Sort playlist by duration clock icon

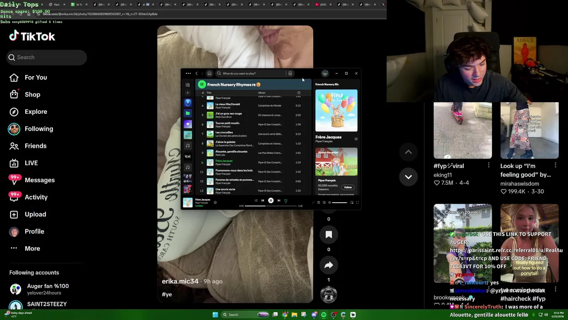299,92
